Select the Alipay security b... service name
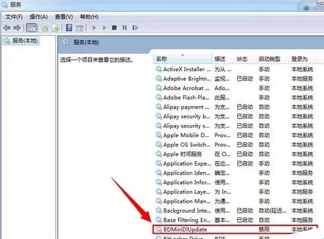The height and width of the screenshot is (239, 324). pos(186,117)
